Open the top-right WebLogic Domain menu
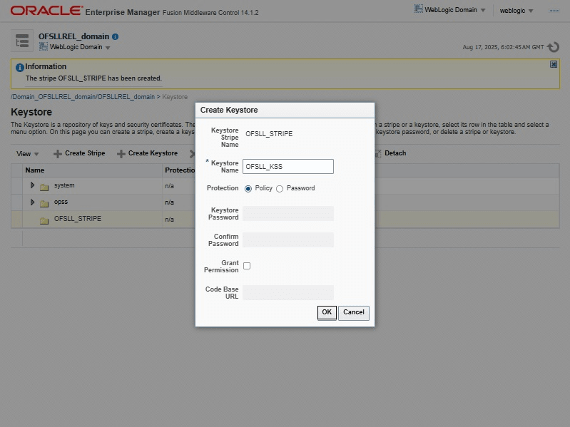570x427 pixels. 450,10
